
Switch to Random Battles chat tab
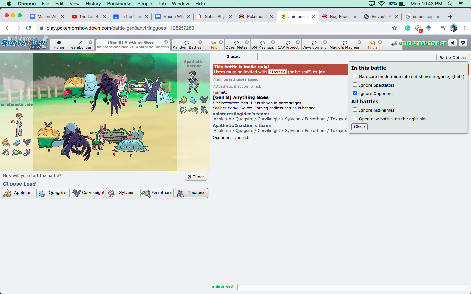click(187, 45)
